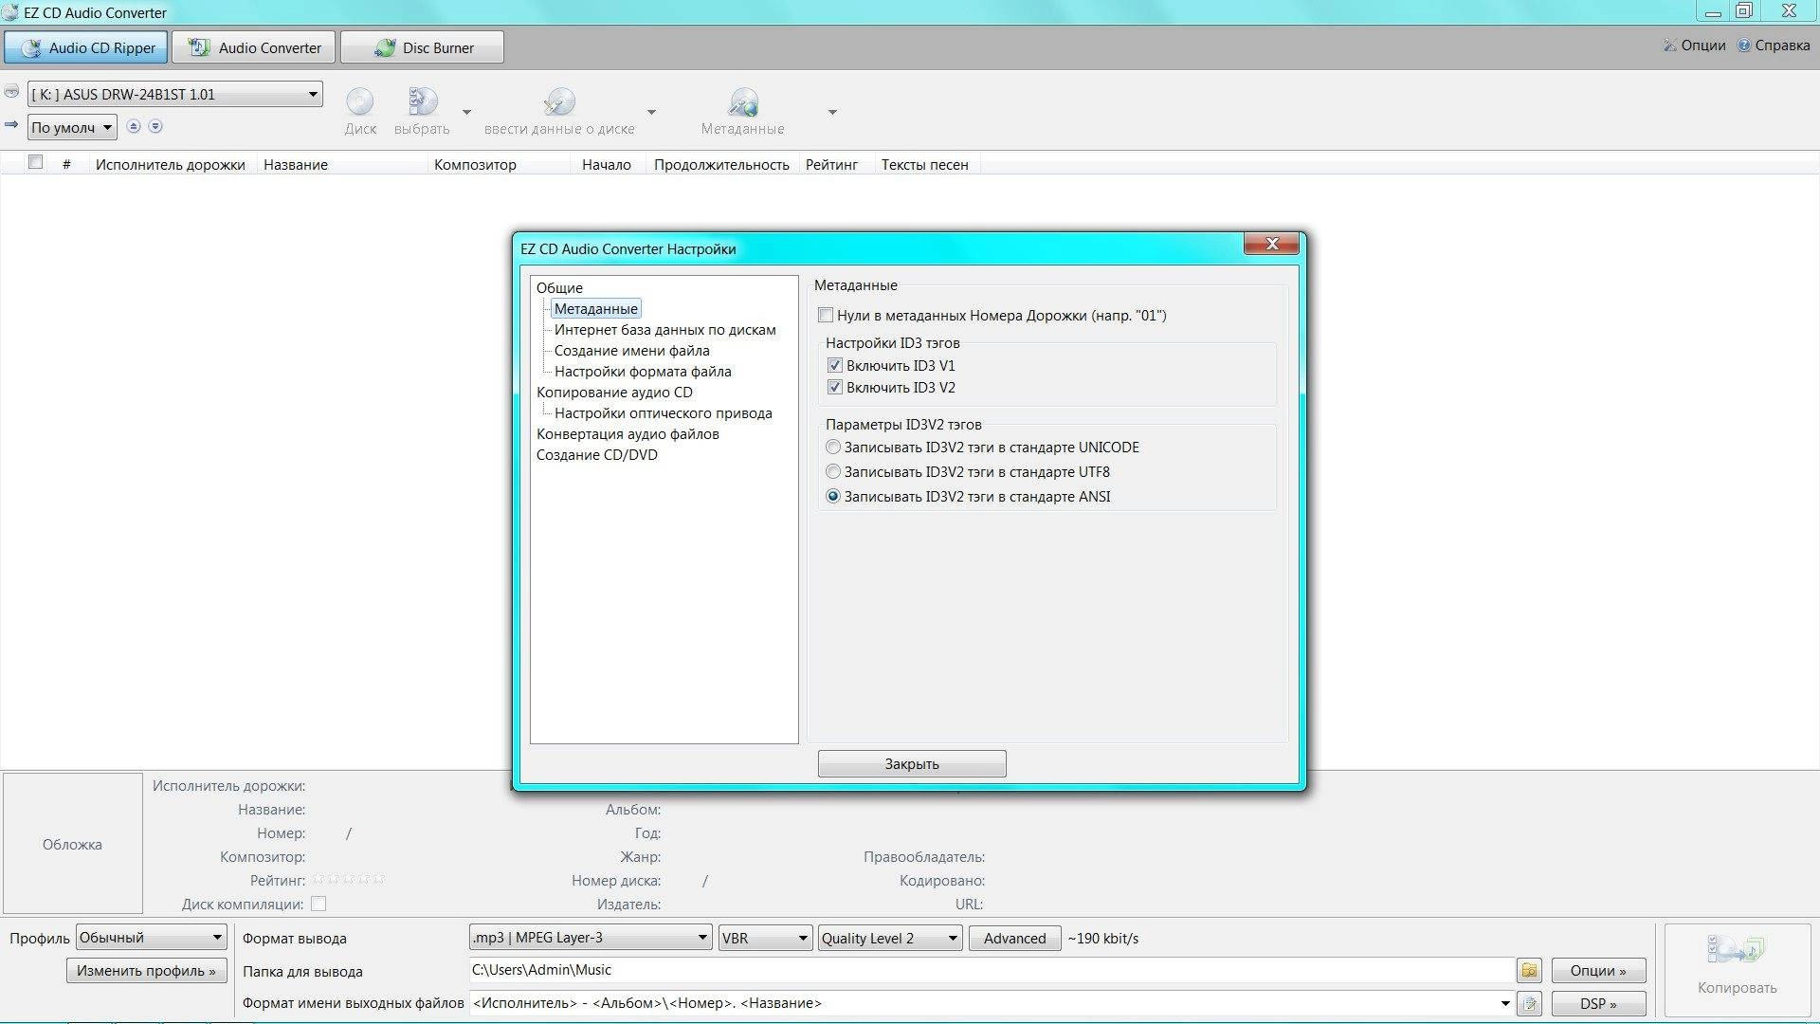The width and height of the screenshot is (1820, 1024).
Task: Open the Профиль 'Обычный' dropdown
Action: tap(151, 938)
